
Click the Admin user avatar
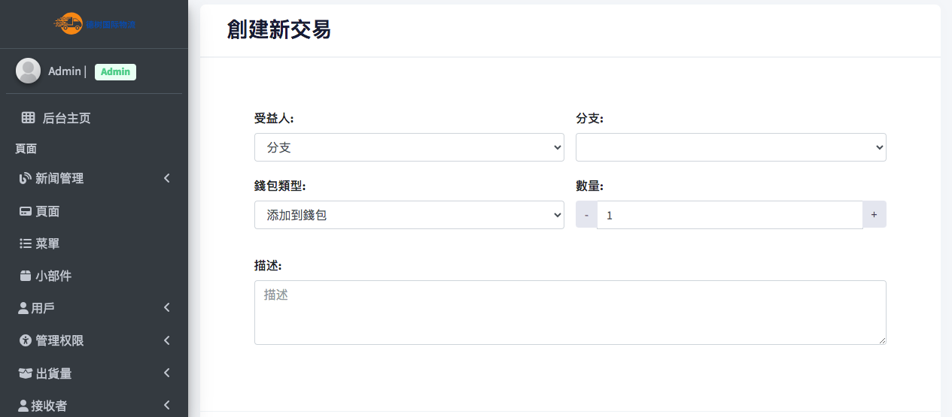click(28, 71)
